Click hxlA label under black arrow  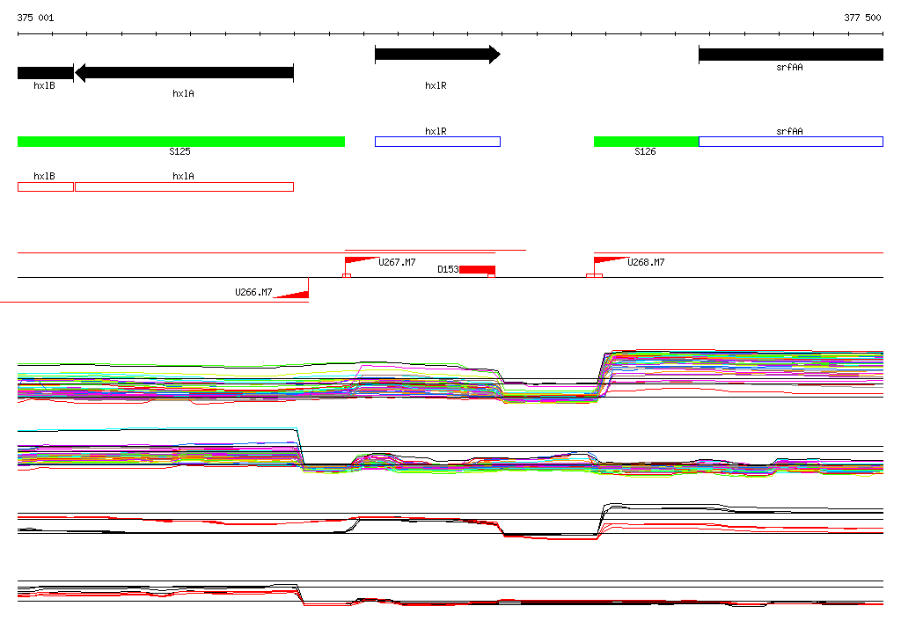[x=183, y=93]
